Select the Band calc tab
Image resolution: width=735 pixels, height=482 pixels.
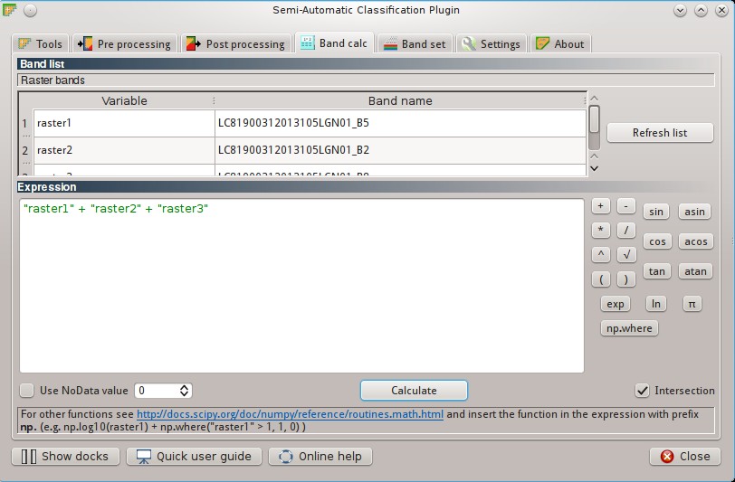(x=334, y=43)
